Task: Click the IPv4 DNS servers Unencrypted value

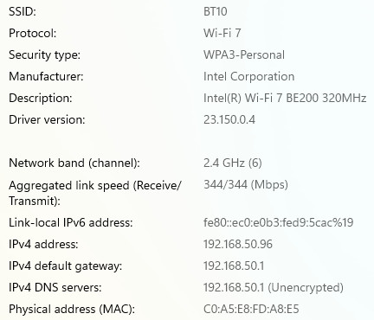Action: [x=274, y=287]
